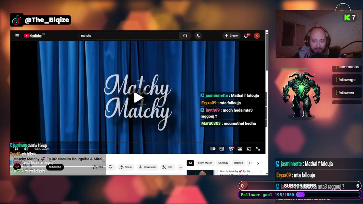Screen dimensions: 363x204
Task: Click the followers command button
Action: click(347, 93)
